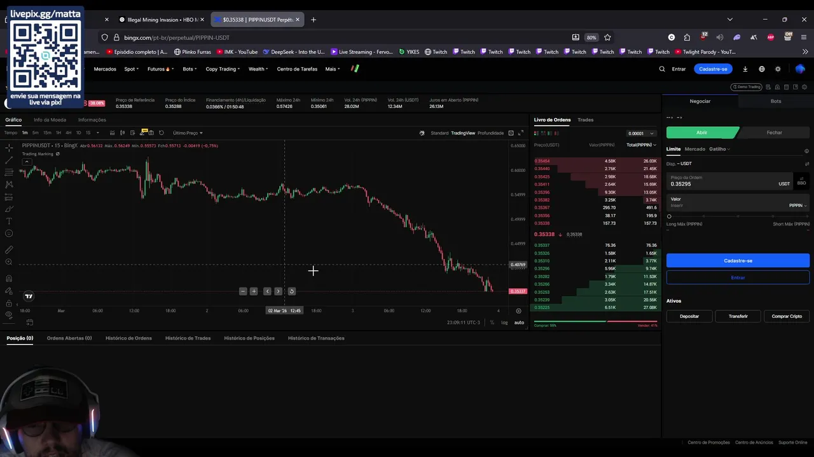This screenshot has width=814, height=457.
Task: Select the ruler measure tool
Action: [9, 249]
